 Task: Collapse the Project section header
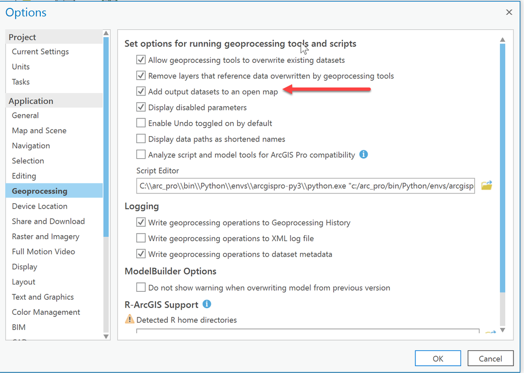coord(23,37)
